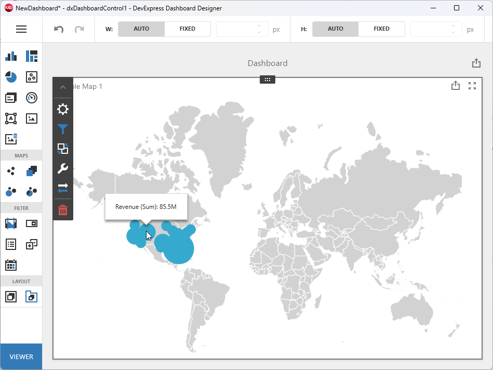
Task: Open the hamburger menu
Action: pos(21,29)
